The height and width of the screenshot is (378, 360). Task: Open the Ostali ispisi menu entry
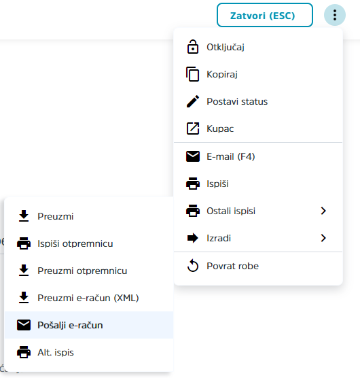pyautogui.click(x=258, y=211)
